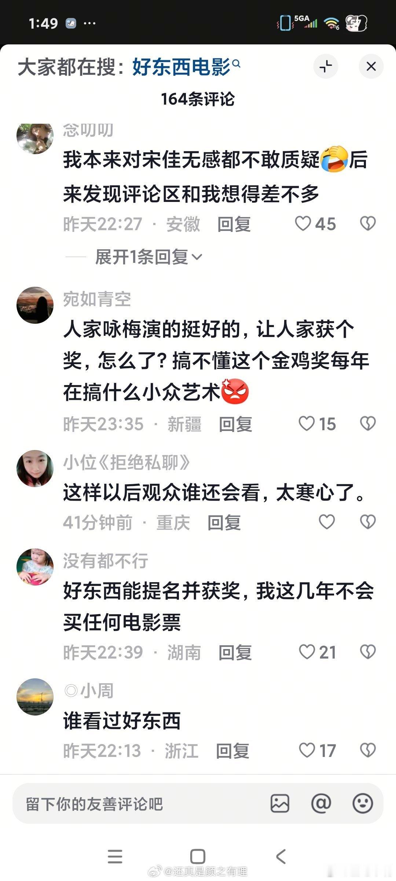This screenshot has width=396, height=881.
Task: Close the comments panel
Action: (x=371, y=66)
